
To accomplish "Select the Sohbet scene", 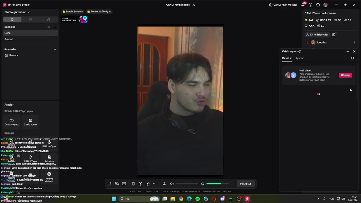I will 30,39.
